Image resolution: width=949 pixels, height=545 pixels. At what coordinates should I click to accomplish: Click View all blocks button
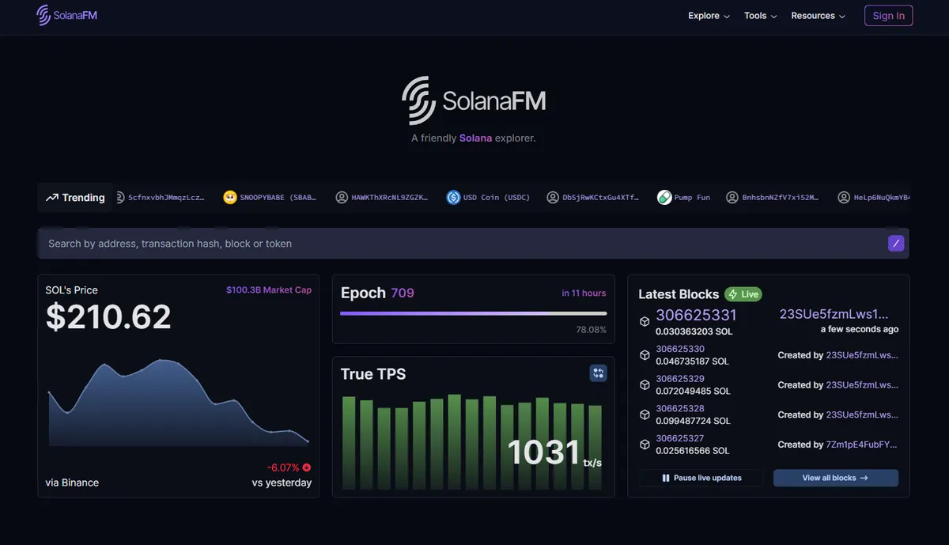[x=836, y=478]
